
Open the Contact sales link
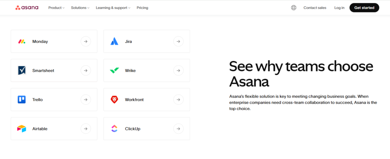point(315,8)
